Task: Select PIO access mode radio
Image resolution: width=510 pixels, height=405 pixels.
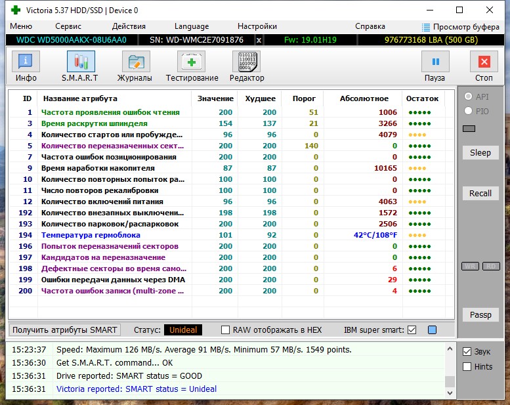Action: [x=469, y=111]
